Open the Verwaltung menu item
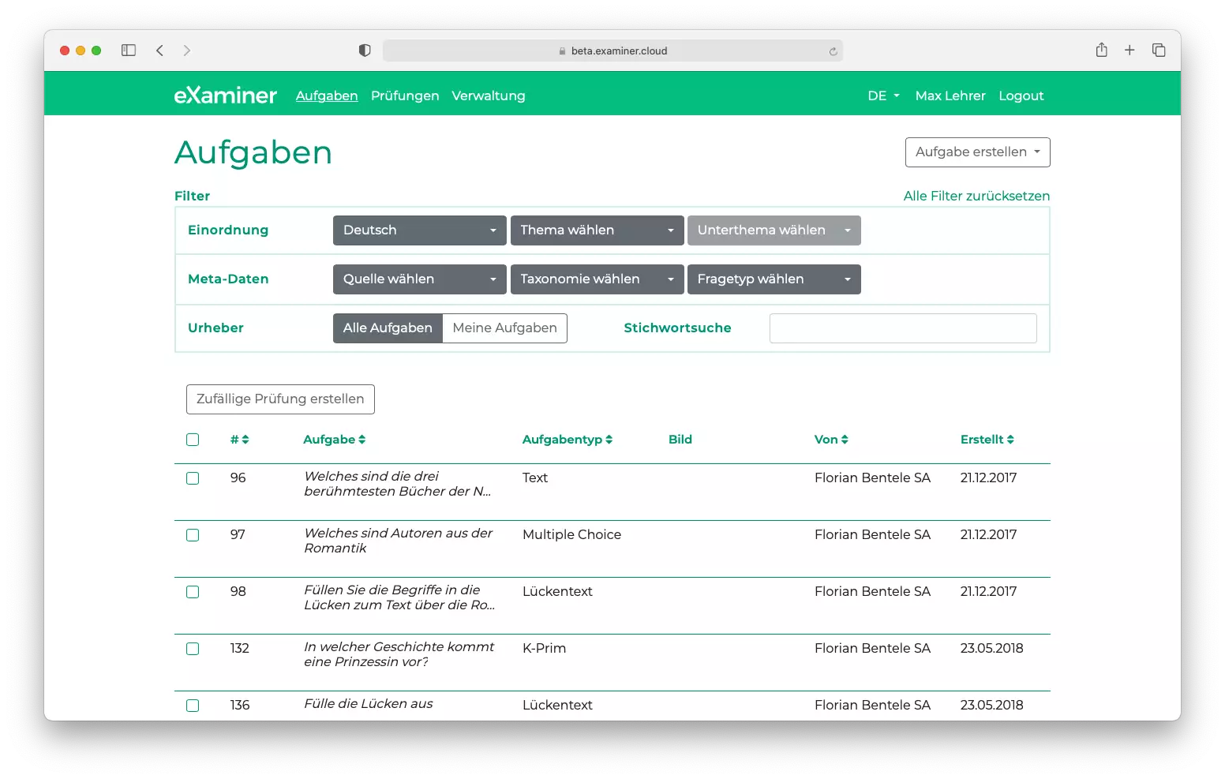The height and width of the screenshot is (779, 1225). pyautogui.click(x=488, y=96)
